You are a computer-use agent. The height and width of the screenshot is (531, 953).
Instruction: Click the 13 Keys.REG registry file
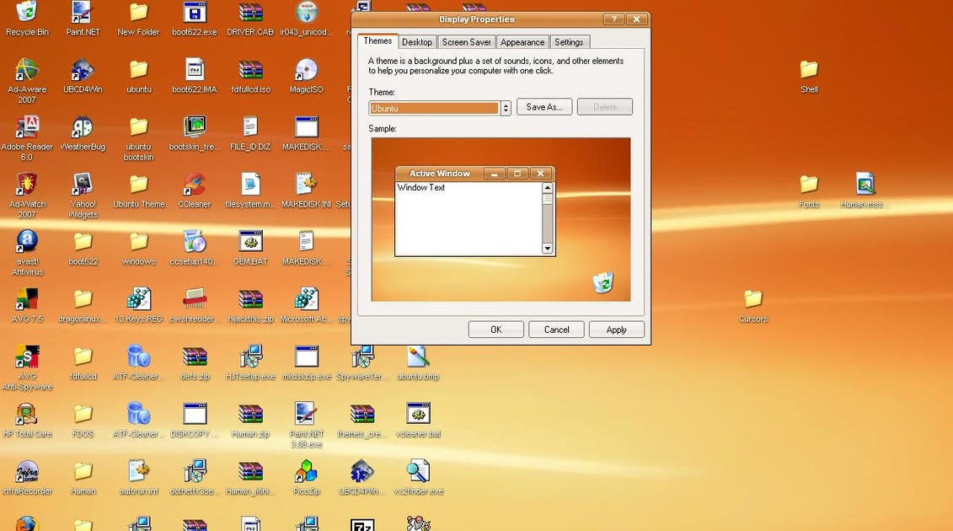tap(138, 299)
